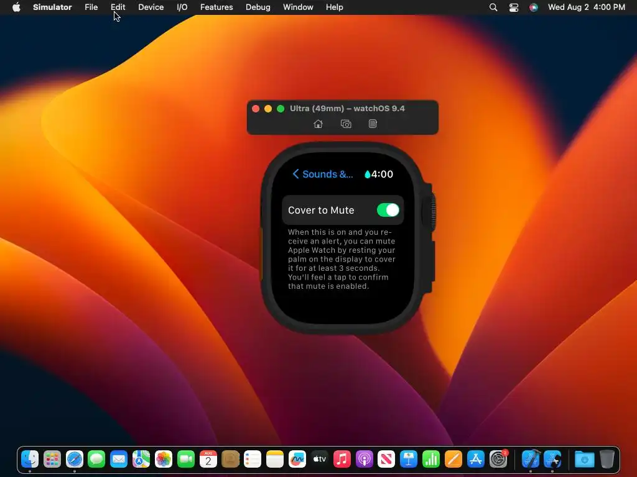The width and height of the screenshot is (637, 477).
Task: Open the Help menu
Action: (334, 7)
